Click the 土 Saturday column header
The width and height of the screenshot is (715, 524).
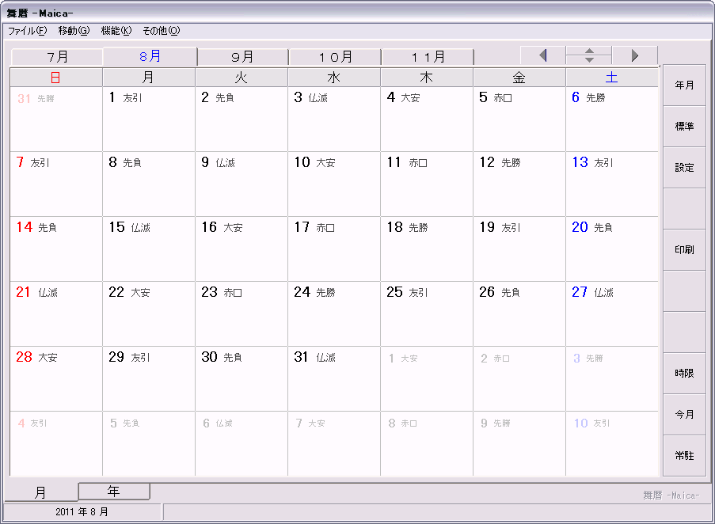(x=612, y=78)
